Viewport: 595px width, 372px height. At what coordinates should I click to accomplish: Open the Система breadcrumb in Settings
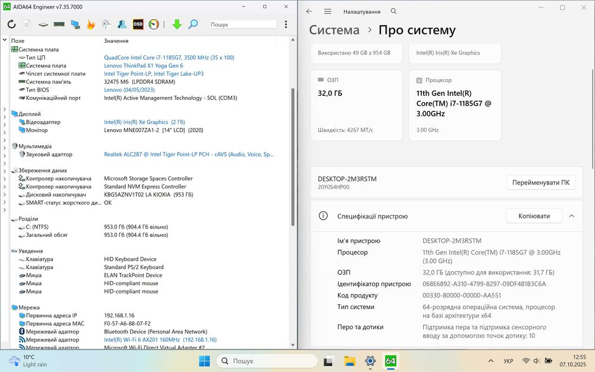point(334,30)
